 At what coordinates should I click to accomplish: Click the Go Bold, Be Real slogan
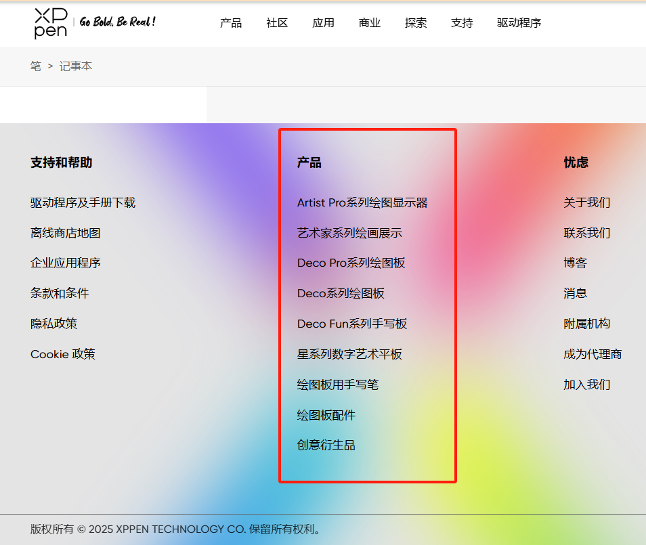[x=117, y=22]
